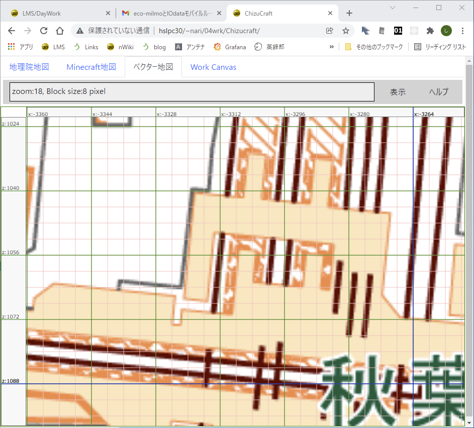Expand the hidden bookmarks chevron
The width and height of the screenshot is (474, 428).
pyautogui.click(x=332, y=47)
